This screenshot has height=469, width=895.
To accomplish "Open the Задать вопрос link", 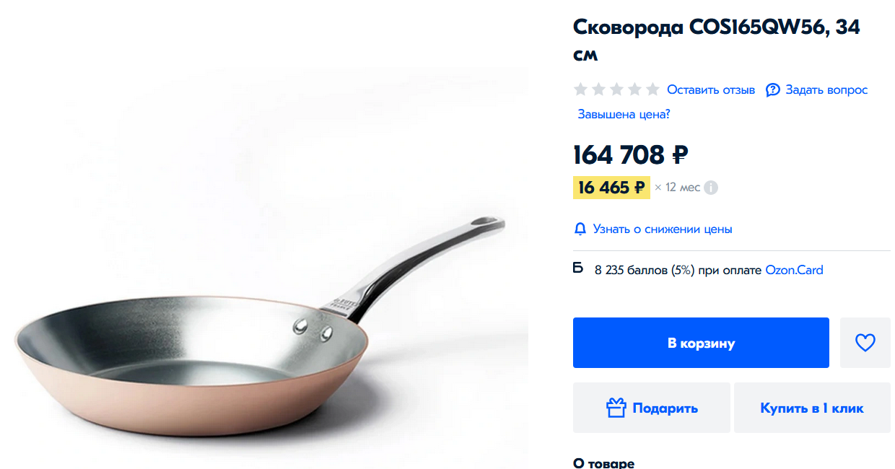I will [x=826, y=90].
